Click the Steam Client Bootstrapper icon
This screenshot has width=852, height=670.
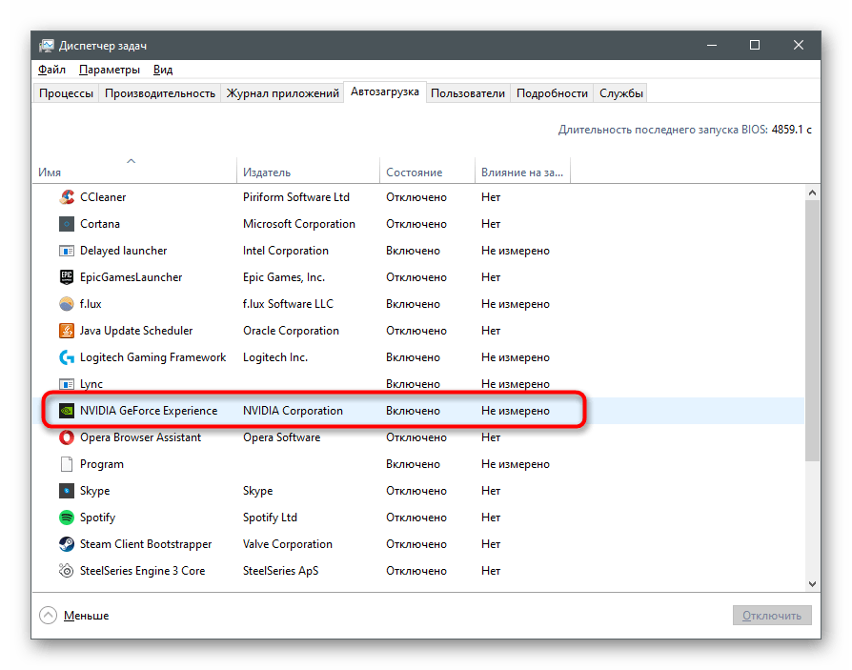pos(67,544)
